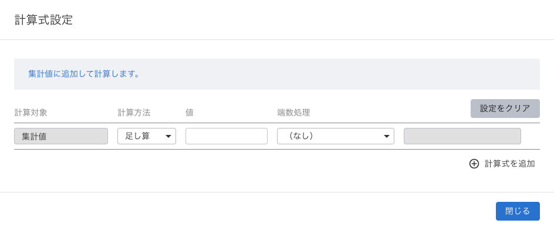This screenshot has width=554, height=230.
Task: Click the 計算式設定 dialog title
Action: pos(44,20)
